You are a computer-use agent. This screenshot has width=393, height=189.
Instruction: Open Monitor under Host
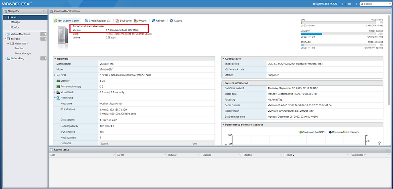point(15,27)
